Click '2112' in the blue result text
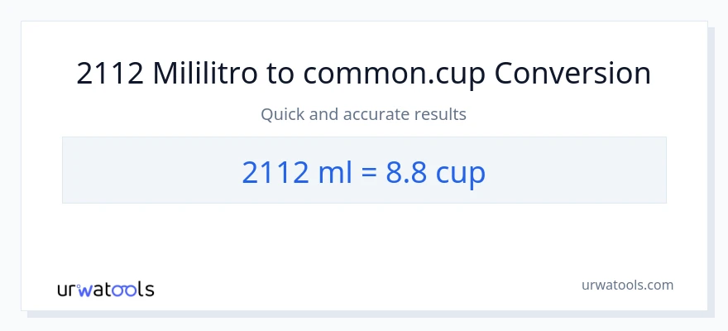 (x=275, y=171)
